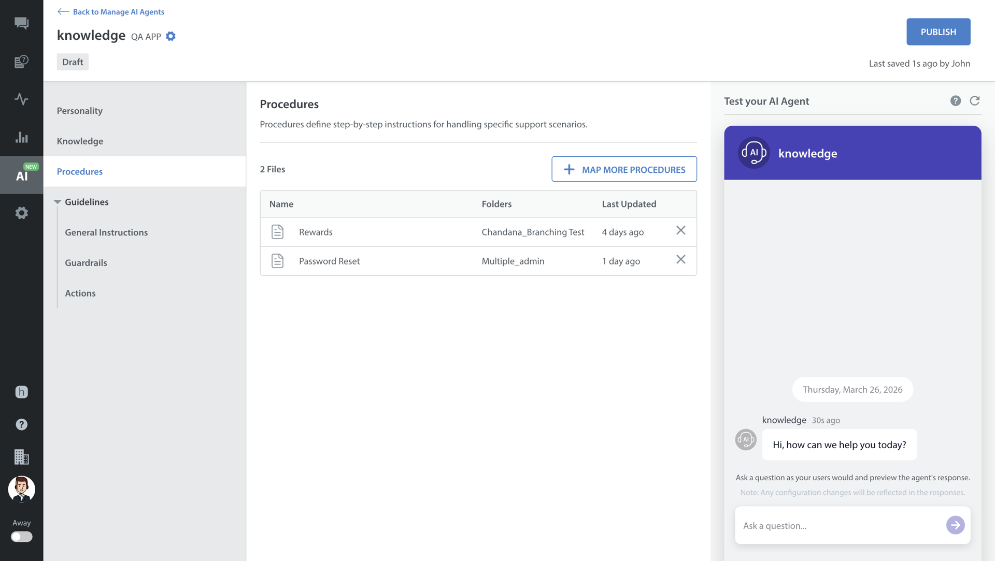The height and width of the screenshot is (561, 995).
Task: Click the PUBLISH button
Action: [938, 32]
